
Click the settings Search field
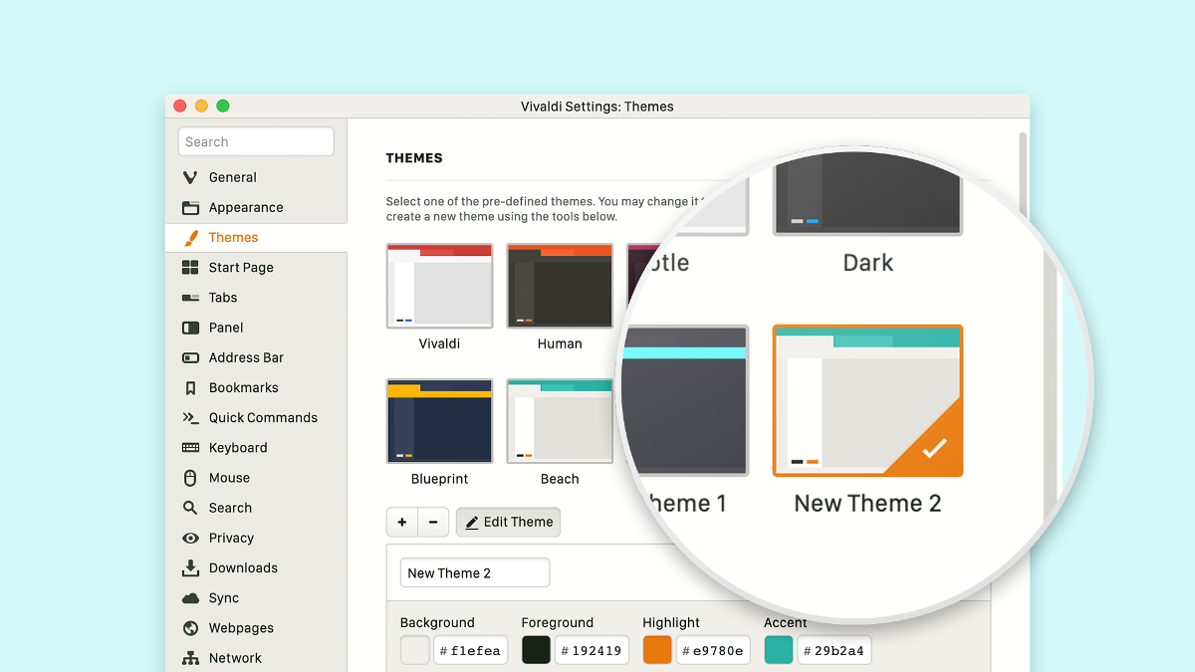(x=256, y=141)
